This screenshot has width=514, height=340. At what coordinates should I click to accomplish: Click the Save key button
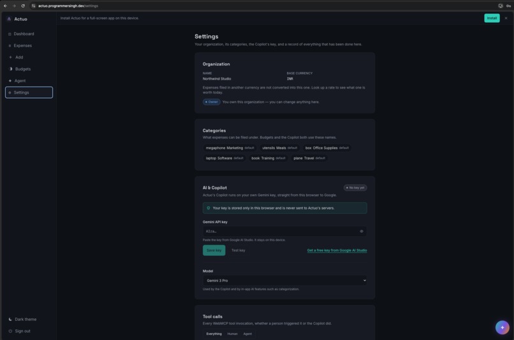[x=214, y=250]
